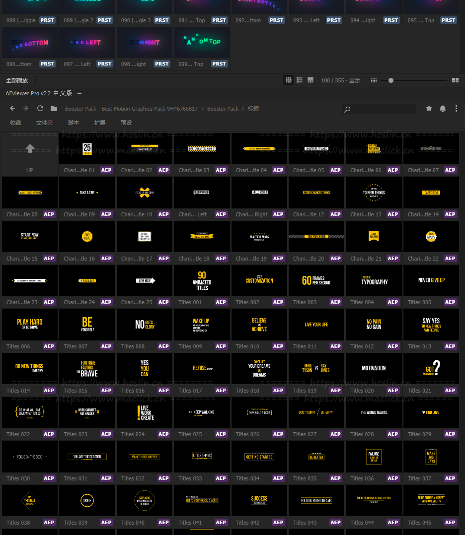Refresh the folder contents
This screenshot has width=465, height=535.
click(x=40, y=109)
